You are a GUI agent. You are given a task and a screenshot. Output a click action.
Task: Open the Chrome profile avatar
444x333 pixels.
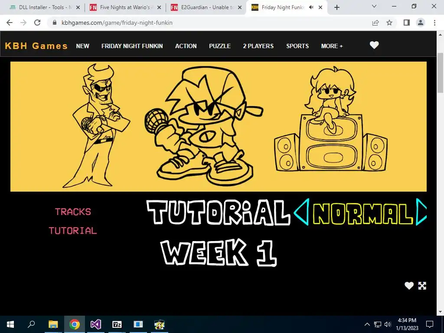click(421, 23)
